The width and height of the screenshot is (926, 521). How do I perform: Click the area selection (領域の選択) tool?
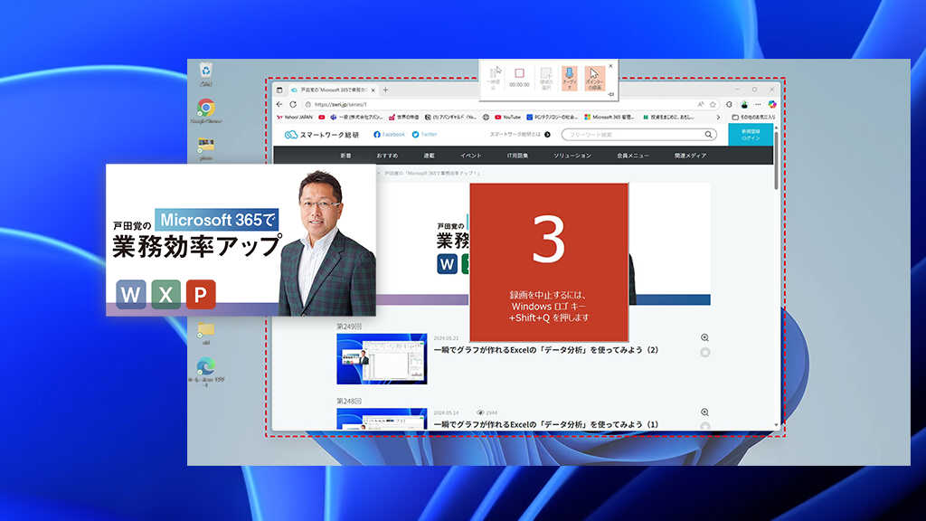click(x=546, y=78)
